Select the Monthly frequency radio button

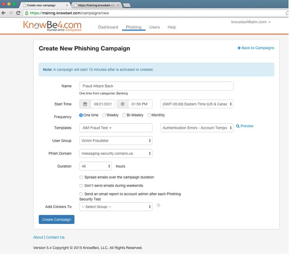coord(149,115)
